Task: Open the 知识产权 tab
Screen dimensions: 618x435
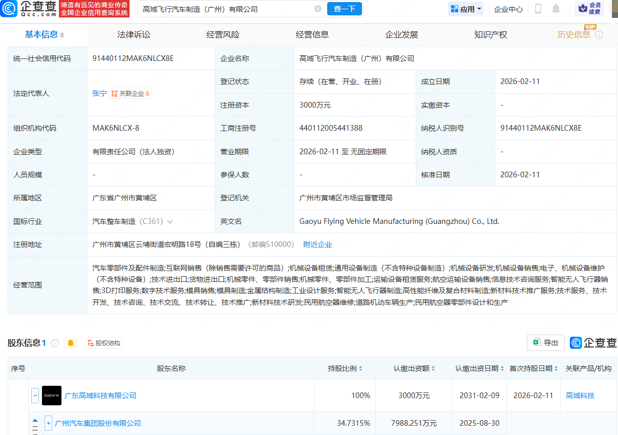Action: [x=490, y=34]
